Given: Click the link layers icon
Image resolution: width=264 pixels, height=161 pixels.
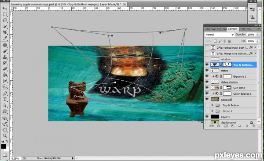Looking at the screenshot, I should tap(211, 126).
